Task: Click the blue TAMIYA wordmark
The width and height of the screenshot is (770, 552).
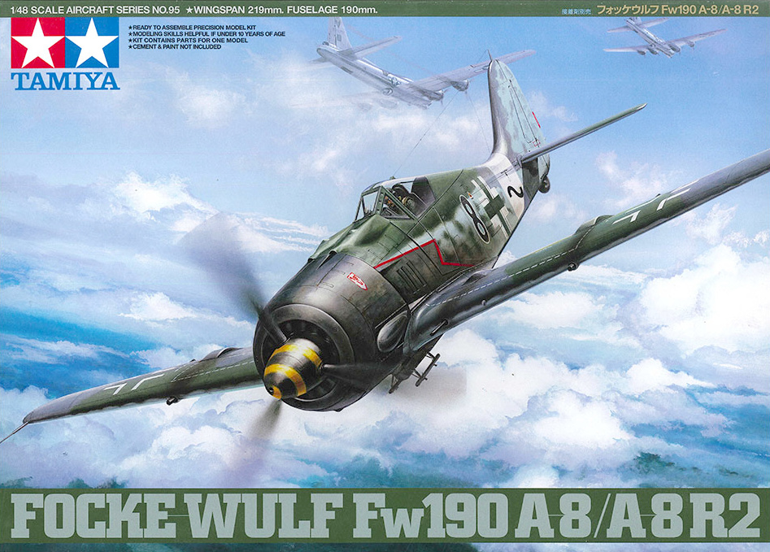Action: (x=65, y=81)
